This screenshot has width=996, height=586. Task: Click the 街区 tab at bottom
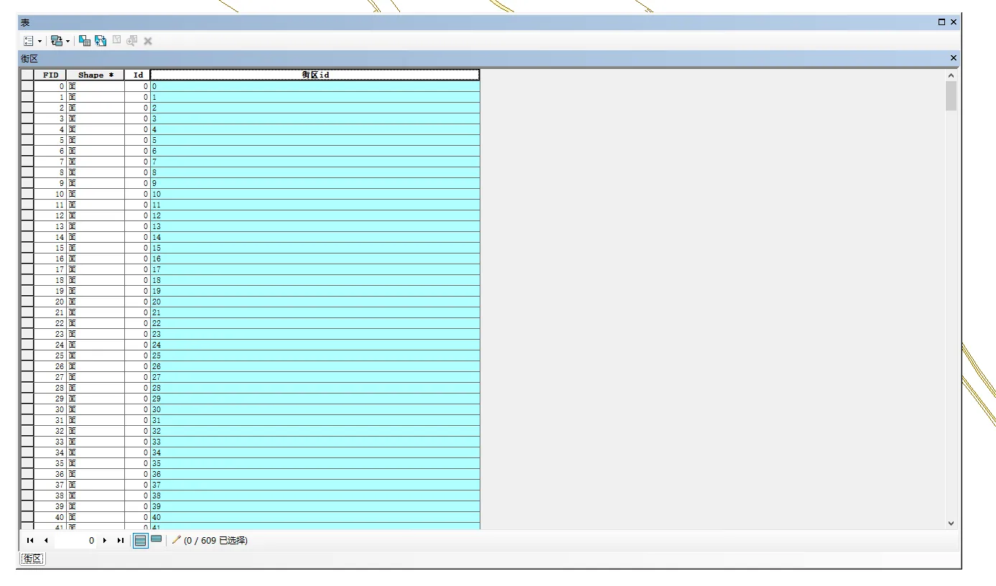click(32, 559)
